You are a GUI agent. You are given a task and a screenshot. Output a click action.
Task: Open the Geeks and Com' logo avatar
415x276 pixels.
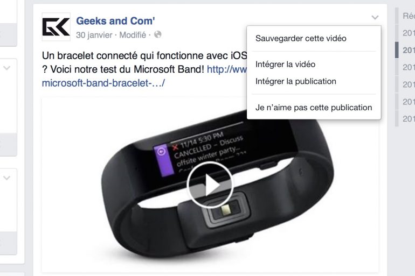point(56,27)
